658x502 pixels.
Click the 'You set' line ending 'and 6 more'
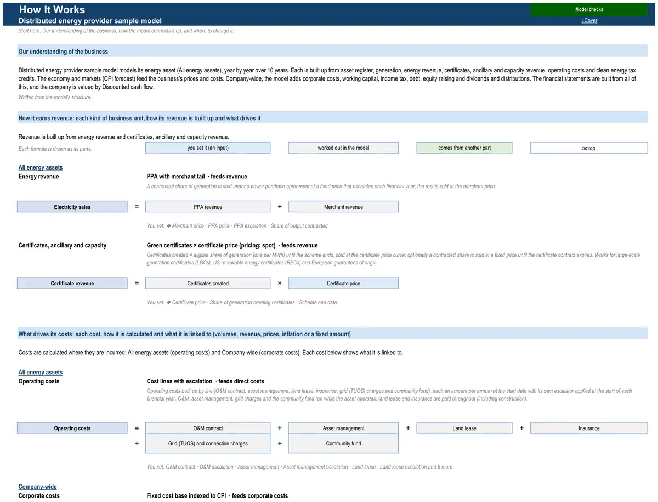click(x=299, y=467)
